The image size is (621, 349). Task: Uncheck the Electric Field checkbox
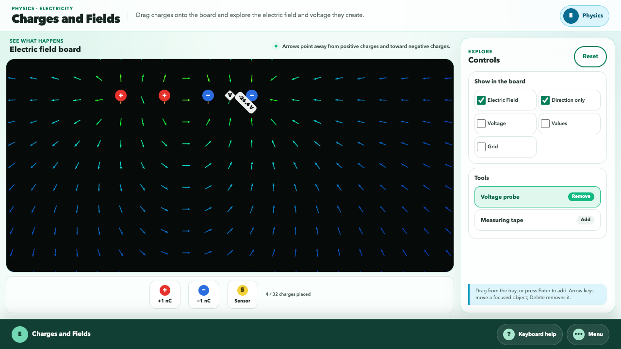click(481, 100)
